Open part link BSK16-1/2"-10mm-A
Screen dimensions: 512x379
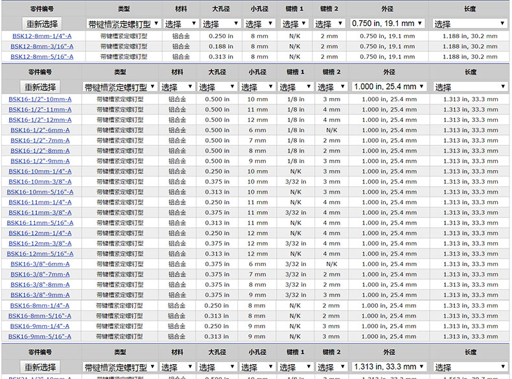(x=40, y=99)
